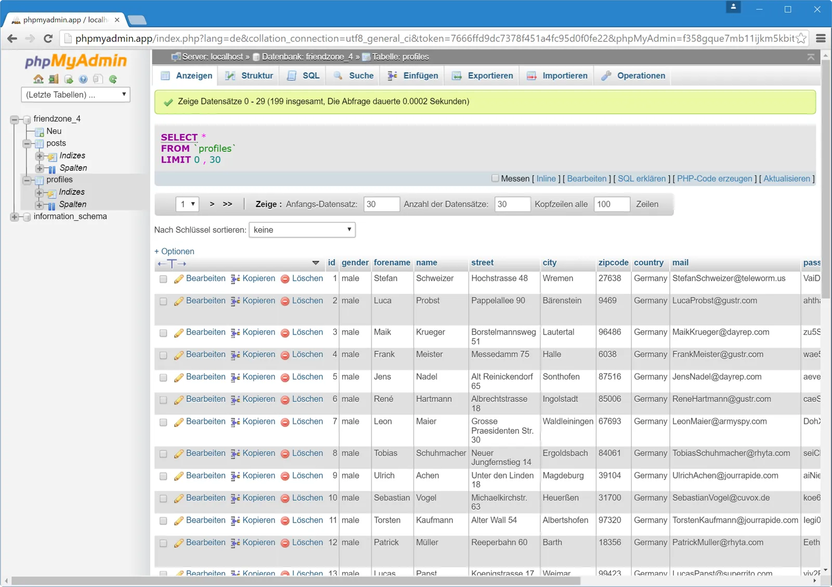This screenshot has width=832, height=587.
Task: Expand the information_schema database node
Action: (15, 217)
